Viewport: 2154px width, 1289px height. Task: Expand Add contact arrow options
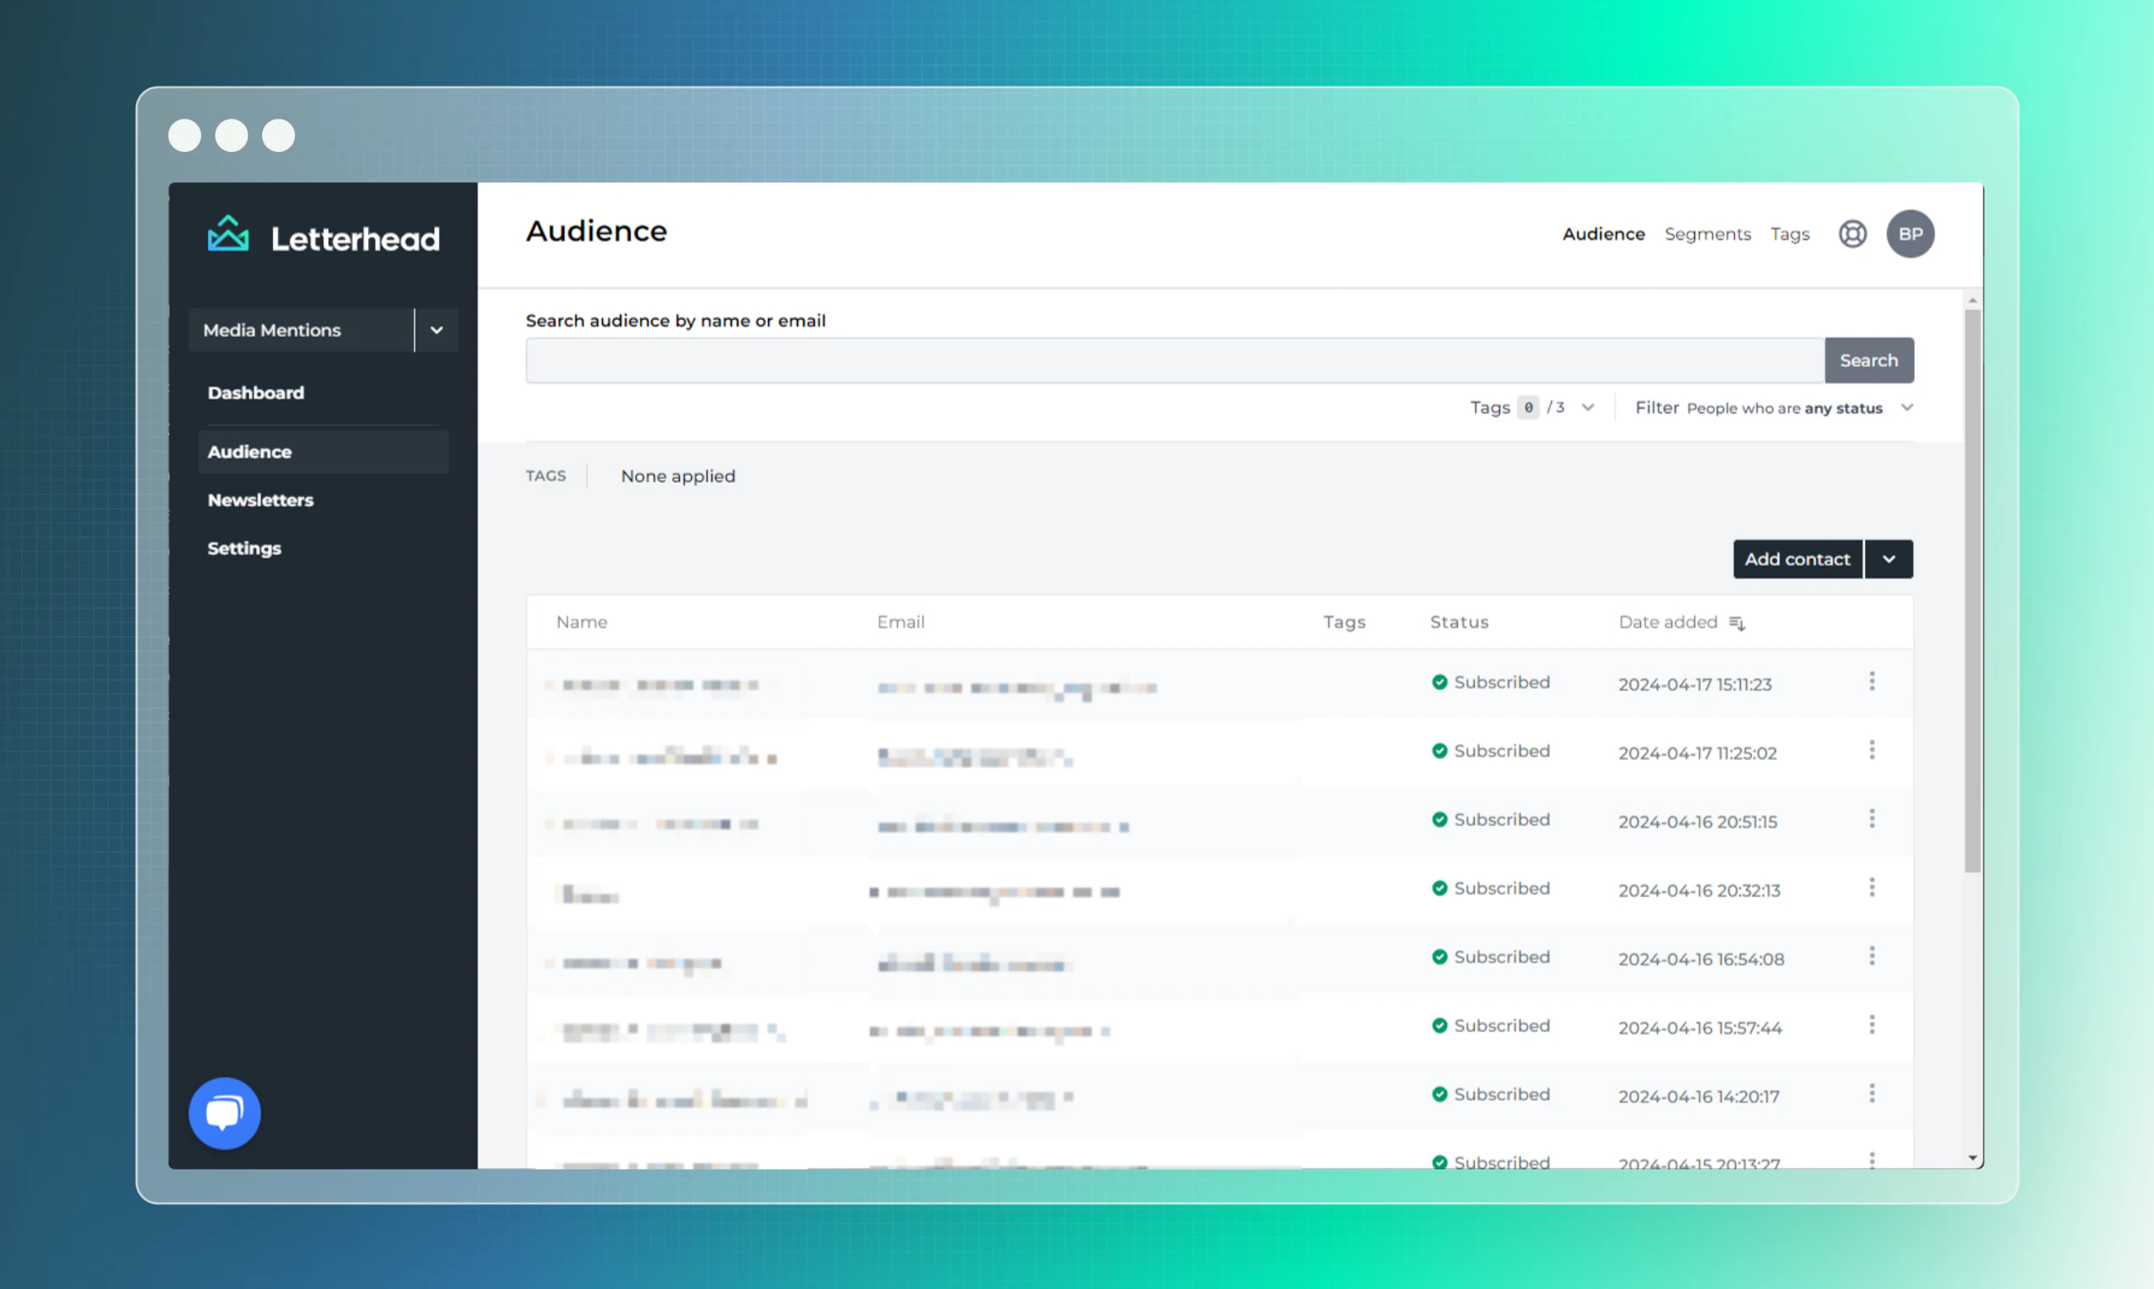click(x=1888, y=560)
